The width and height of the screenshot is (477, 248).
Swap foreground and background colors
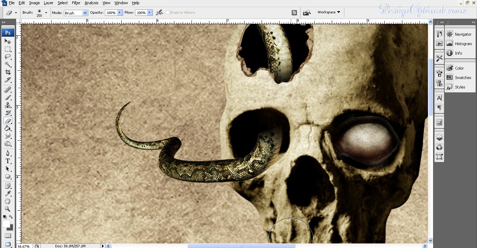(11, 217)
